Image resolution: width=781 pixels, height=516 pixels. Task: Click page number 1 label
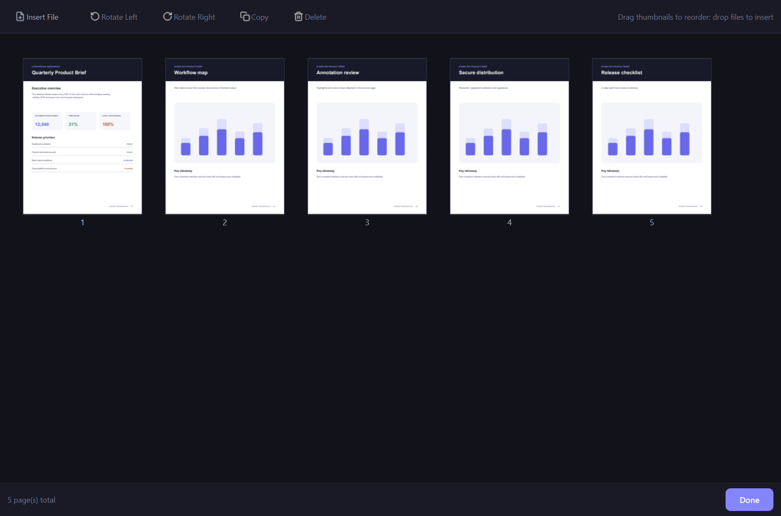click(x=83, y=222)
